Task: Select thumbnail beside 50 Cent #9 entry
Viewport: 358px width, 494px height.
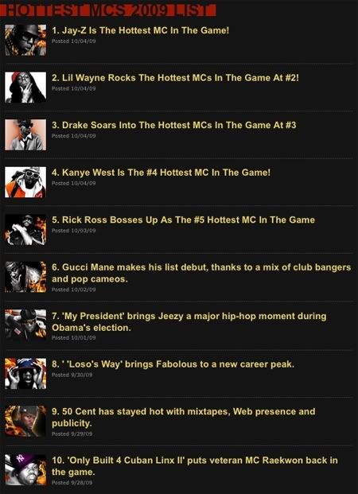Action: (25, 421)
